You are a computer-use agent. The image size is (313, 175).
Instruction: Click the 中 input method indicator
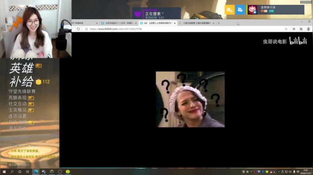point(298,172)
